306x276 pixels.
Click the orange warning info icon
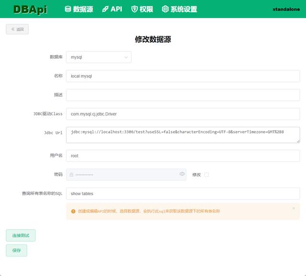coord(73,211)
